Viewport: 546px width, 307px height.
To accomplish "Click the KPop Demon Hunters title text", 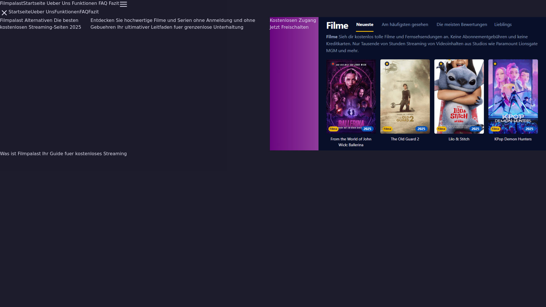I will tap(513, 139).
